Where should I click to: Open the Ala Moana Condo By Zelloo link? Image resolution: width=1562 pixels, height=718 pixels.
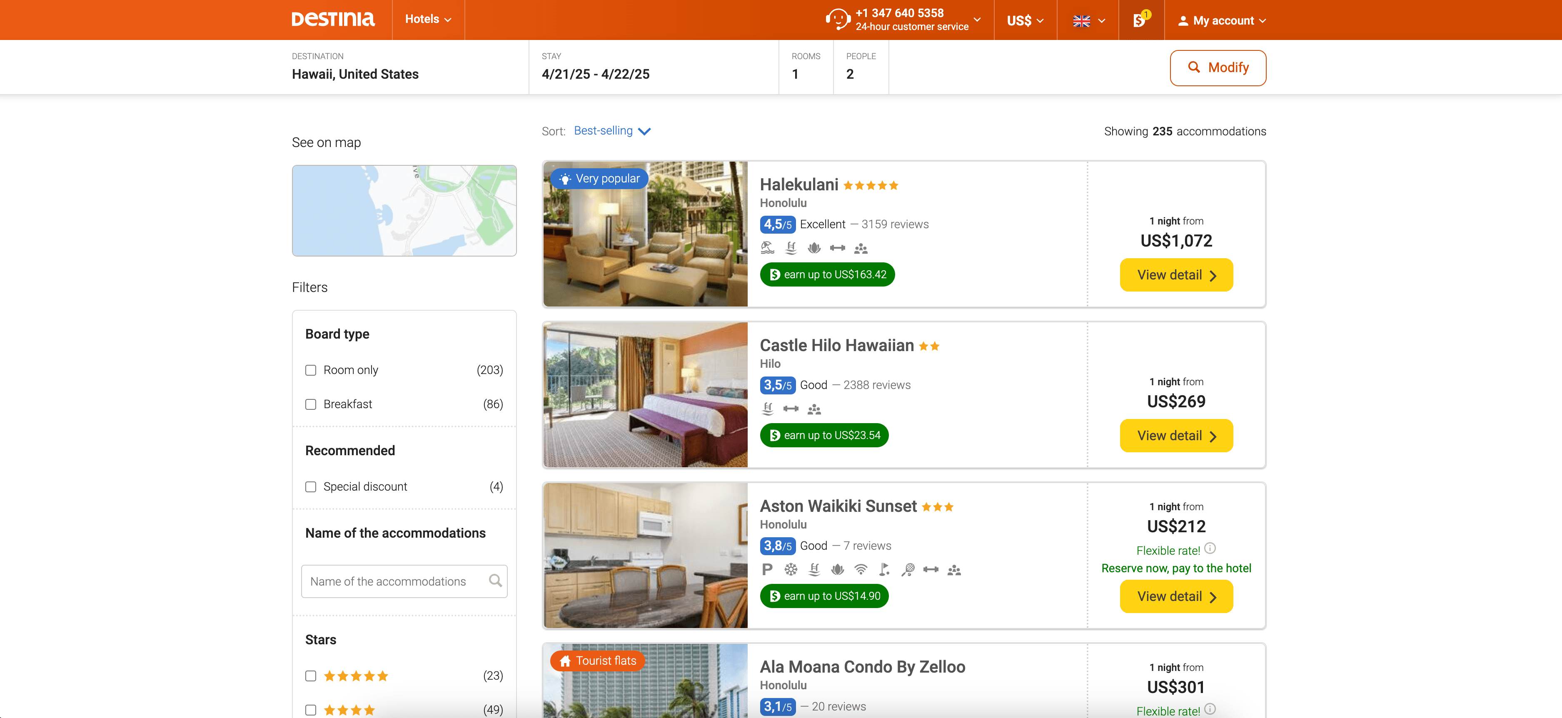click(862, 666)
